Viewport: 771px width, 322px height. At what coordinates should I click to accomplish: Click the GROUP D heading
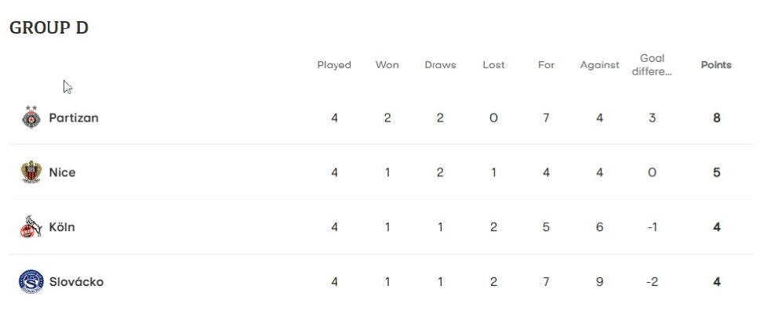[x=49, y=28]
